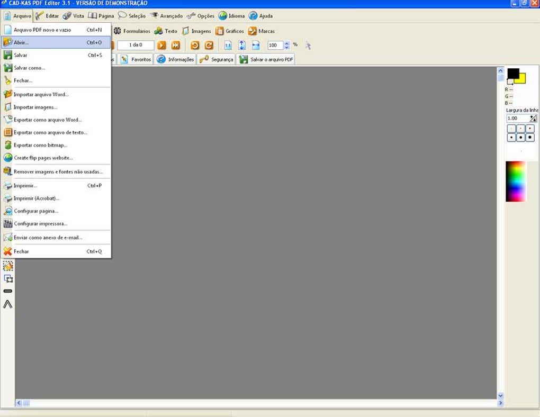This screenshot has height=417, width=540.
Task: Fit page width icon
Action: coord(256,45)
